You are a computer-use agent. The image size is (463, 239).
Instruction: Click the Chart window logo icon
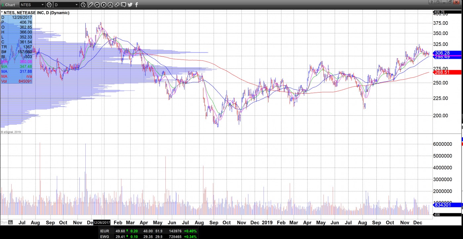(x=3, y=5)
